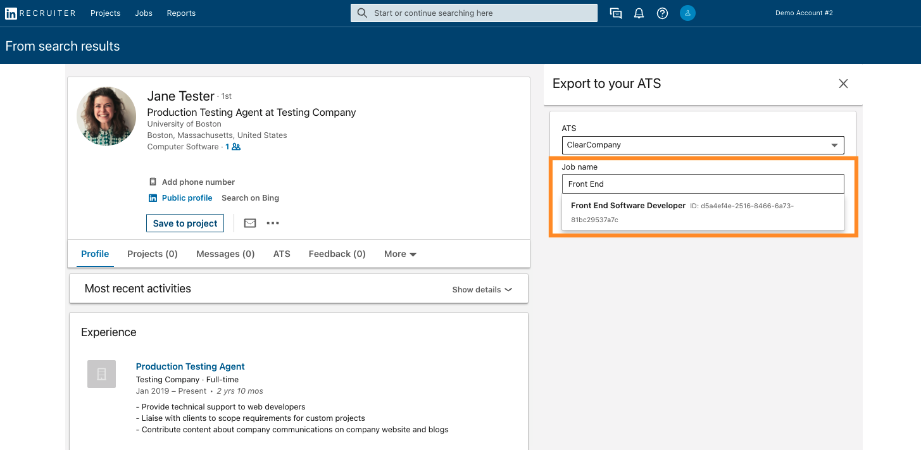
Task: Switch to the Messages (0) tab
Action: tap(225, 254)
